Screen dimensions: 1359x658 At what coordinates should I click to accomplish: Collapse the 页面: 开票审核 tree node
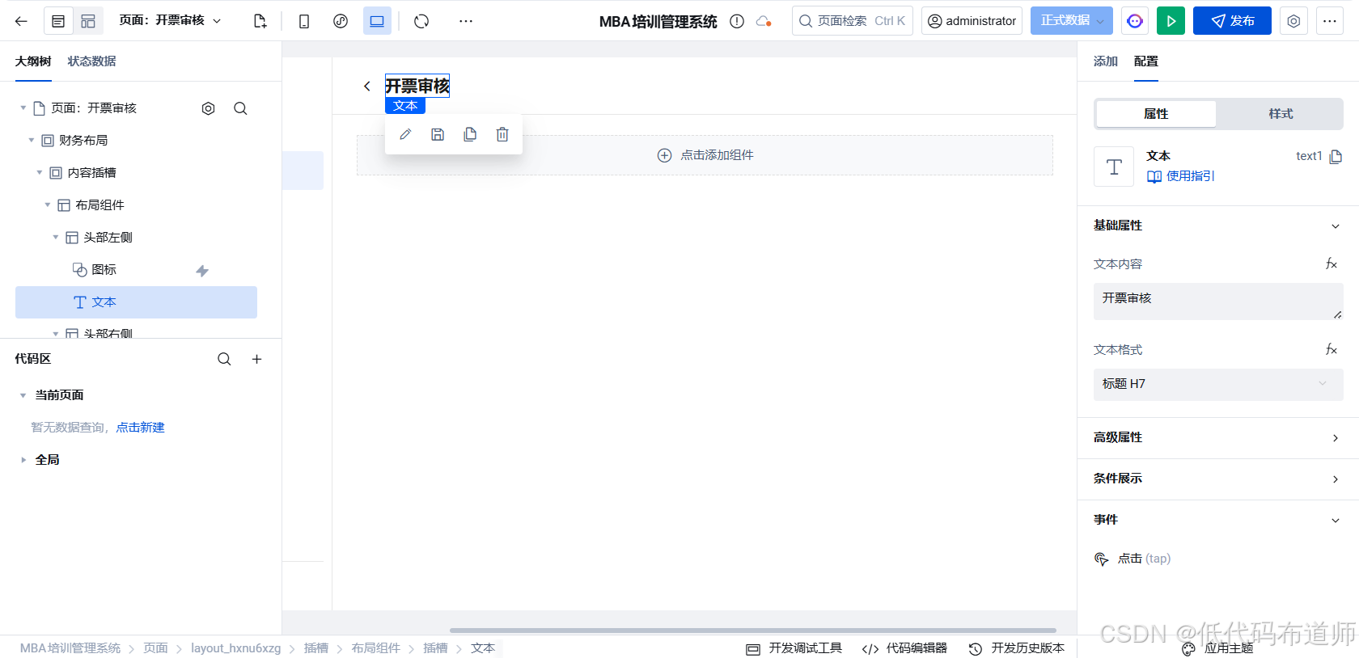tap(23, 108)
